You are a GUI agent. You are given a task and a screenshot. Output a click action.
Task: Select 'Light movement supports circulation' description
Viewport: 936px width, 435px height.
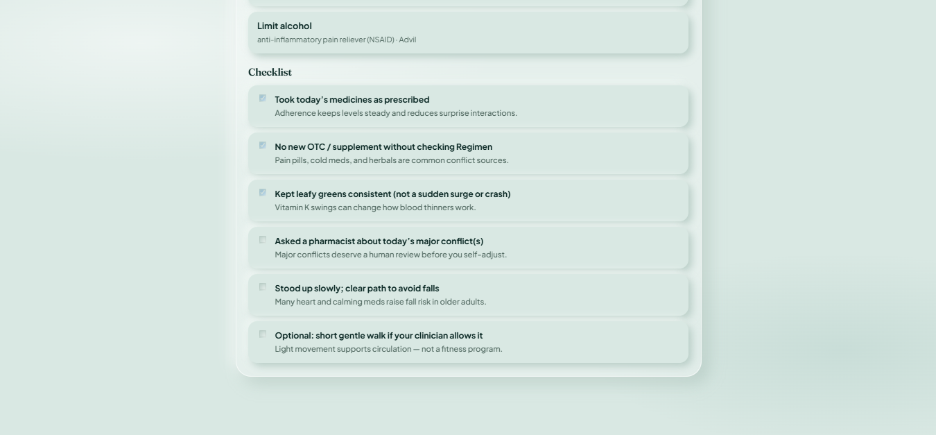pyautogui.click(x=388, y=349)
